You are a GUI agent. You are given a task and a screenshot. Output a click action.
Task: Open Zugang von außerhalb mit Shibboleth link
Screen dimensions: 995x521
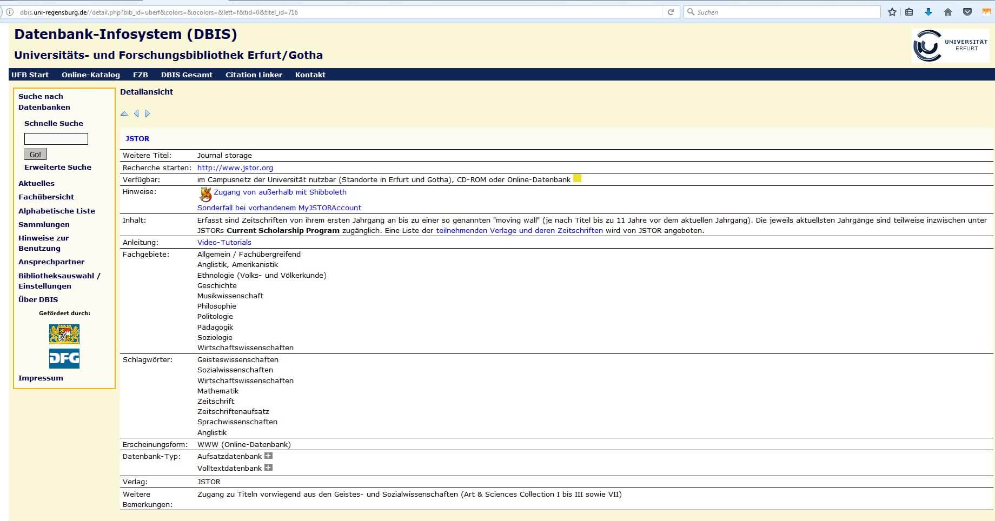coord(280,192)
